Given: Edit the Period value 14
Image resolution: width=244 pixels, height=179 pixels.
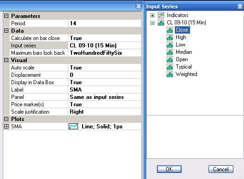Looking at the screenshot, I should (x=105, y=23).
